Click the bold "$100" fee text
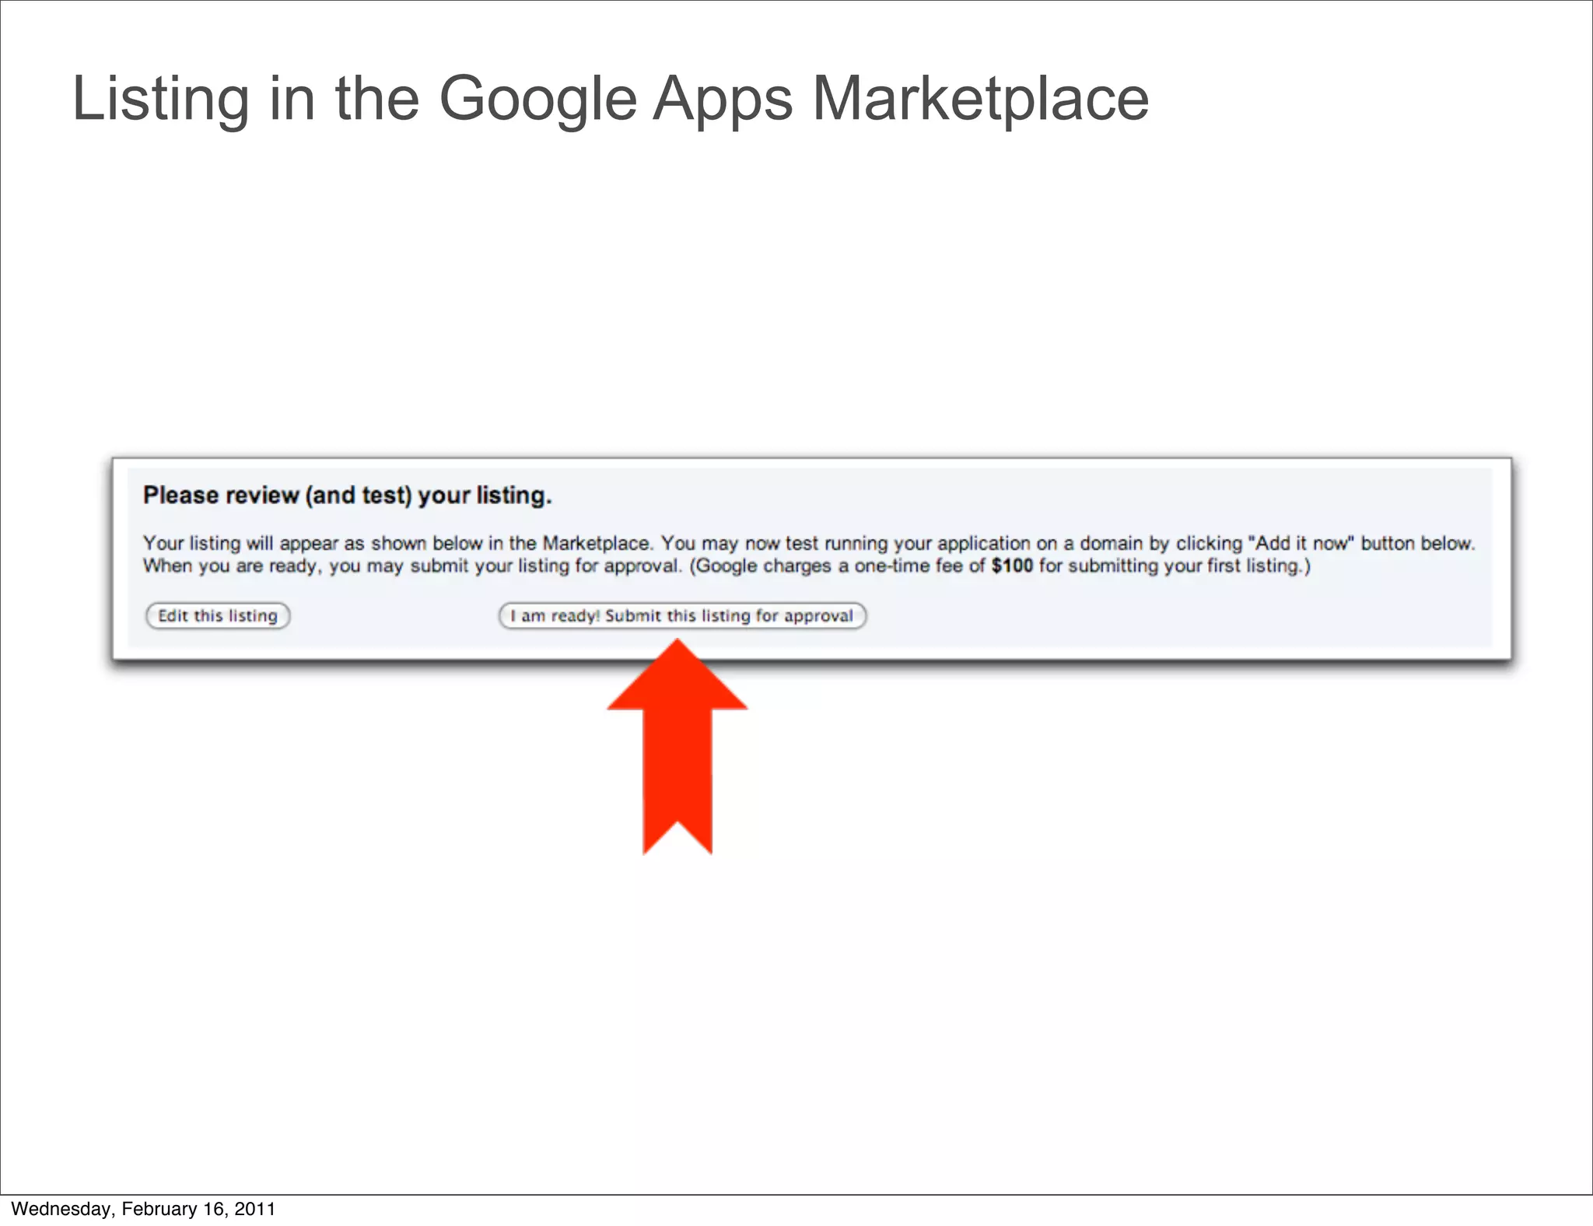Viewport: 1593px width, 1226px height. (1012, 566)
